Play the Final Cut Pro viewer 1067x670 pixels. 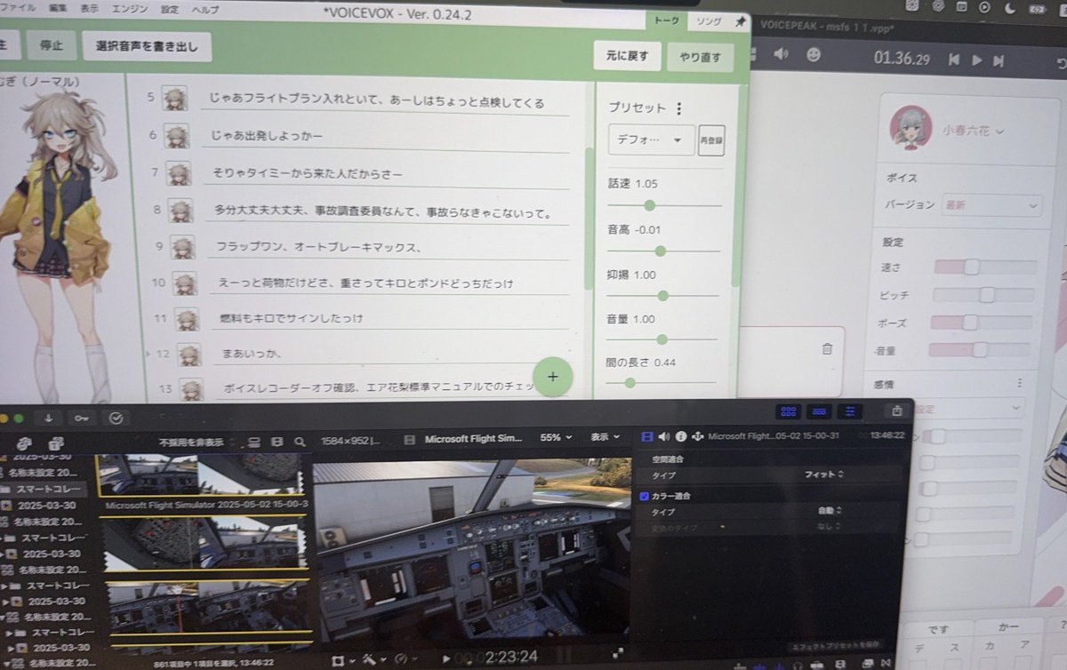tap(446, 659)
